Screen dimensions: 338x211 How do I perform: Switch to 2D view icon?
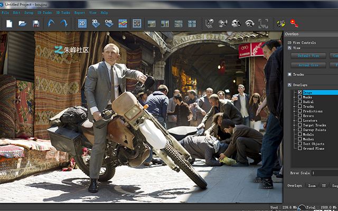click(x=82, y=23)
